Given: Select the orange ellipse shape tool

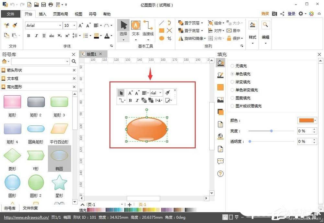Looking at the screenshot, I should pyautogui.click(x=162, y=38).
